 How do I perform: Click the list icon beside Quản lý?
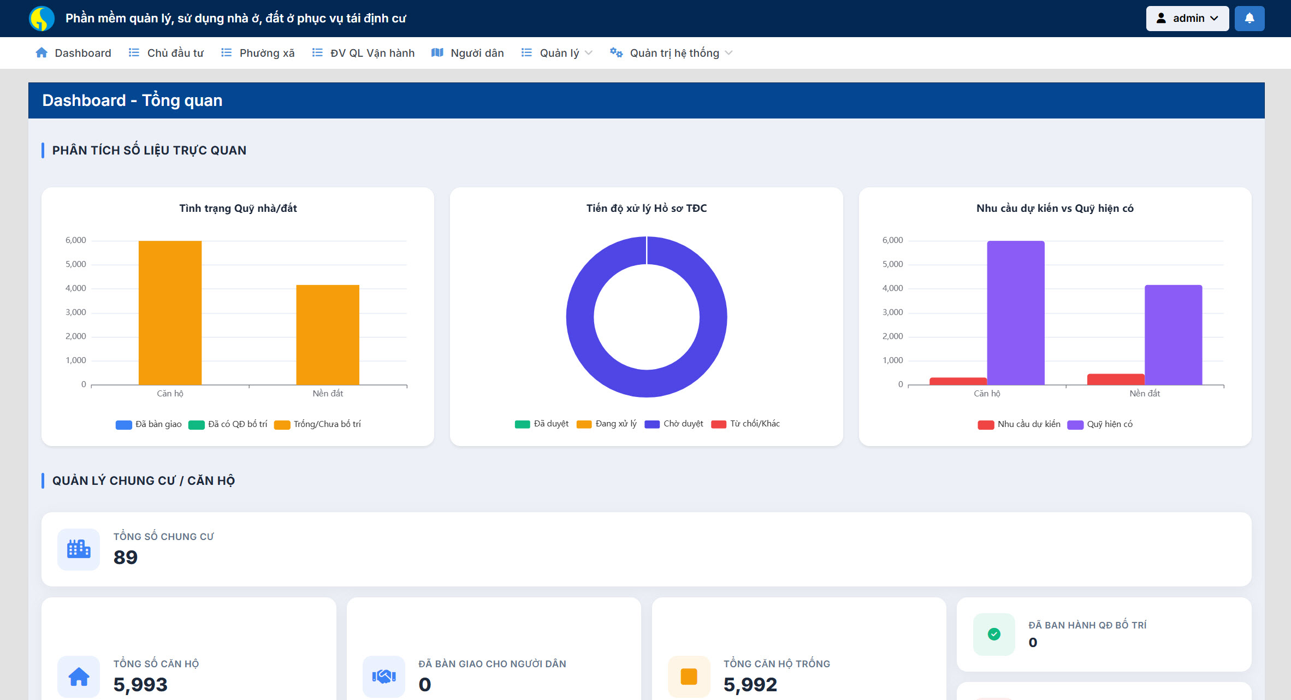click(x=526, y=53)
